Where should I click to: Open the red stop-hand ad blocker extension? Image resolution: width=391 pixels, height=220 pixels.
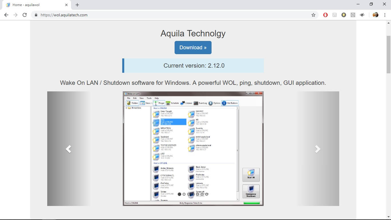pyautogui.click(x=325, y=15)
